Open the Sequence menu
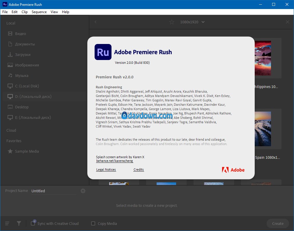Image resolution: width=294 pixels, height=231 pixels. point(39,12)
